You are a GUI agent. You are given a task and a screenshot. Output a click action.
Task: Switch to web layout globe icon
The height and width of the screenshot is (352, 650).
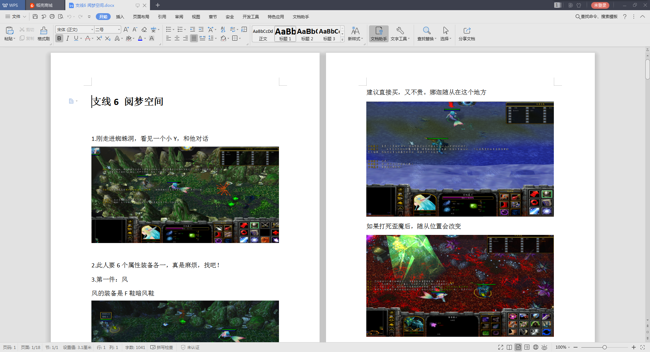tap(536, 347)
